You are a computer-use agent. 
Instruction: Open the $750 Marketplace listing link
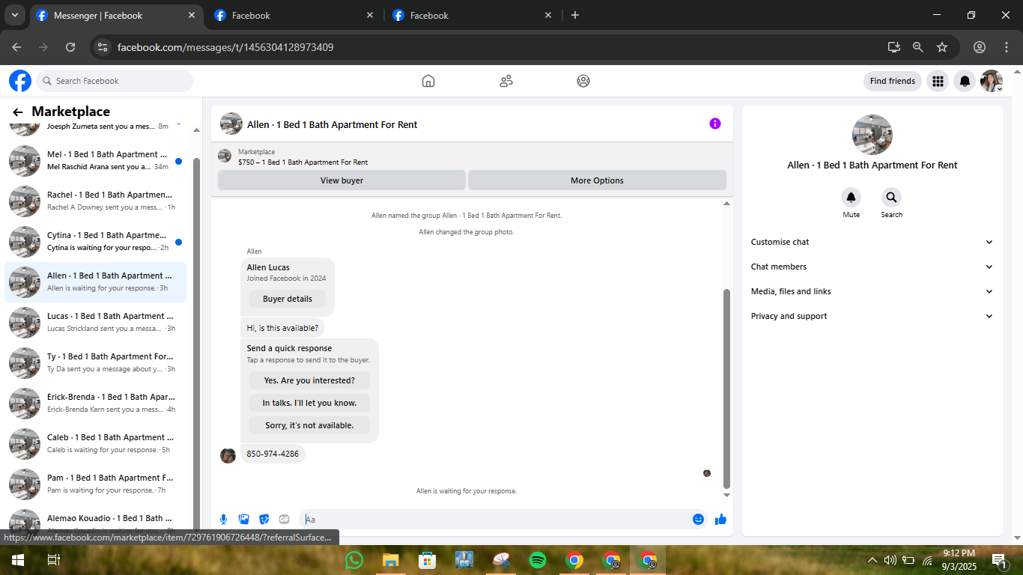pyautogui.click(x=303, y=162)
